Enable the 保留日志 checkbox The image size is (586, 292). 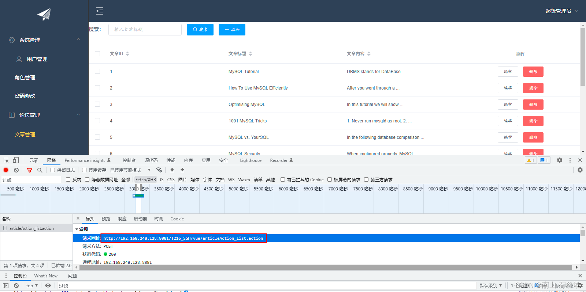(53, 170)
